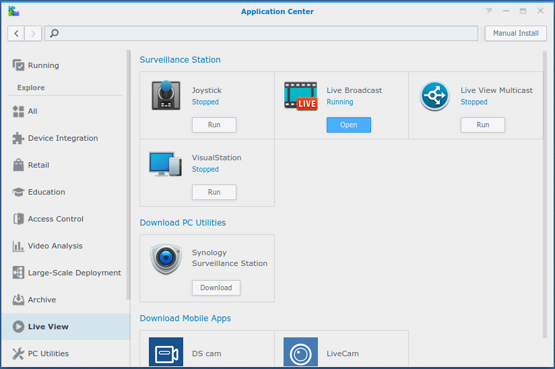Click the Video Analysis chart icon
Image resolution: width=555 pixels, height=369 pixels.
click(18, 246)
